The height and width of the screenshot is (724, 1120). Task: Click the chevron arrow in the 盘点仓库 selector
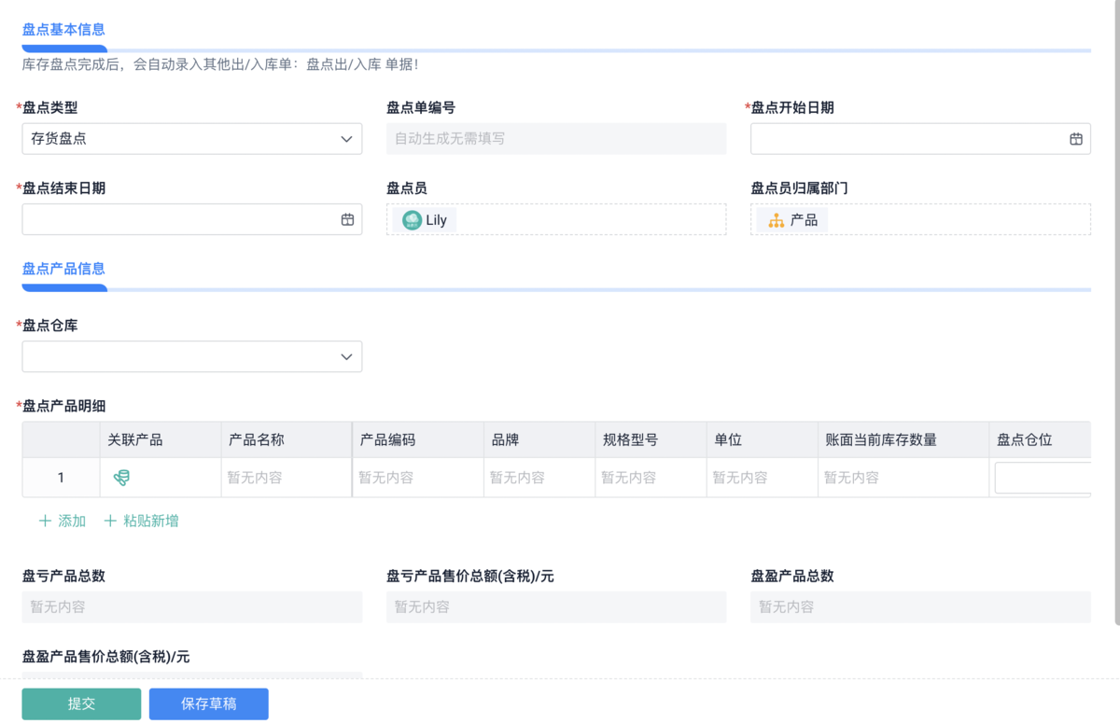pos(346,356)
